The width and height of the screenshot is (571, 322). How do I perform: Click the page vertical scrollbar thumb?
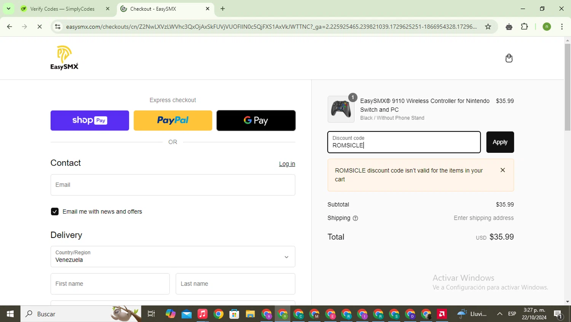[568, 87]
